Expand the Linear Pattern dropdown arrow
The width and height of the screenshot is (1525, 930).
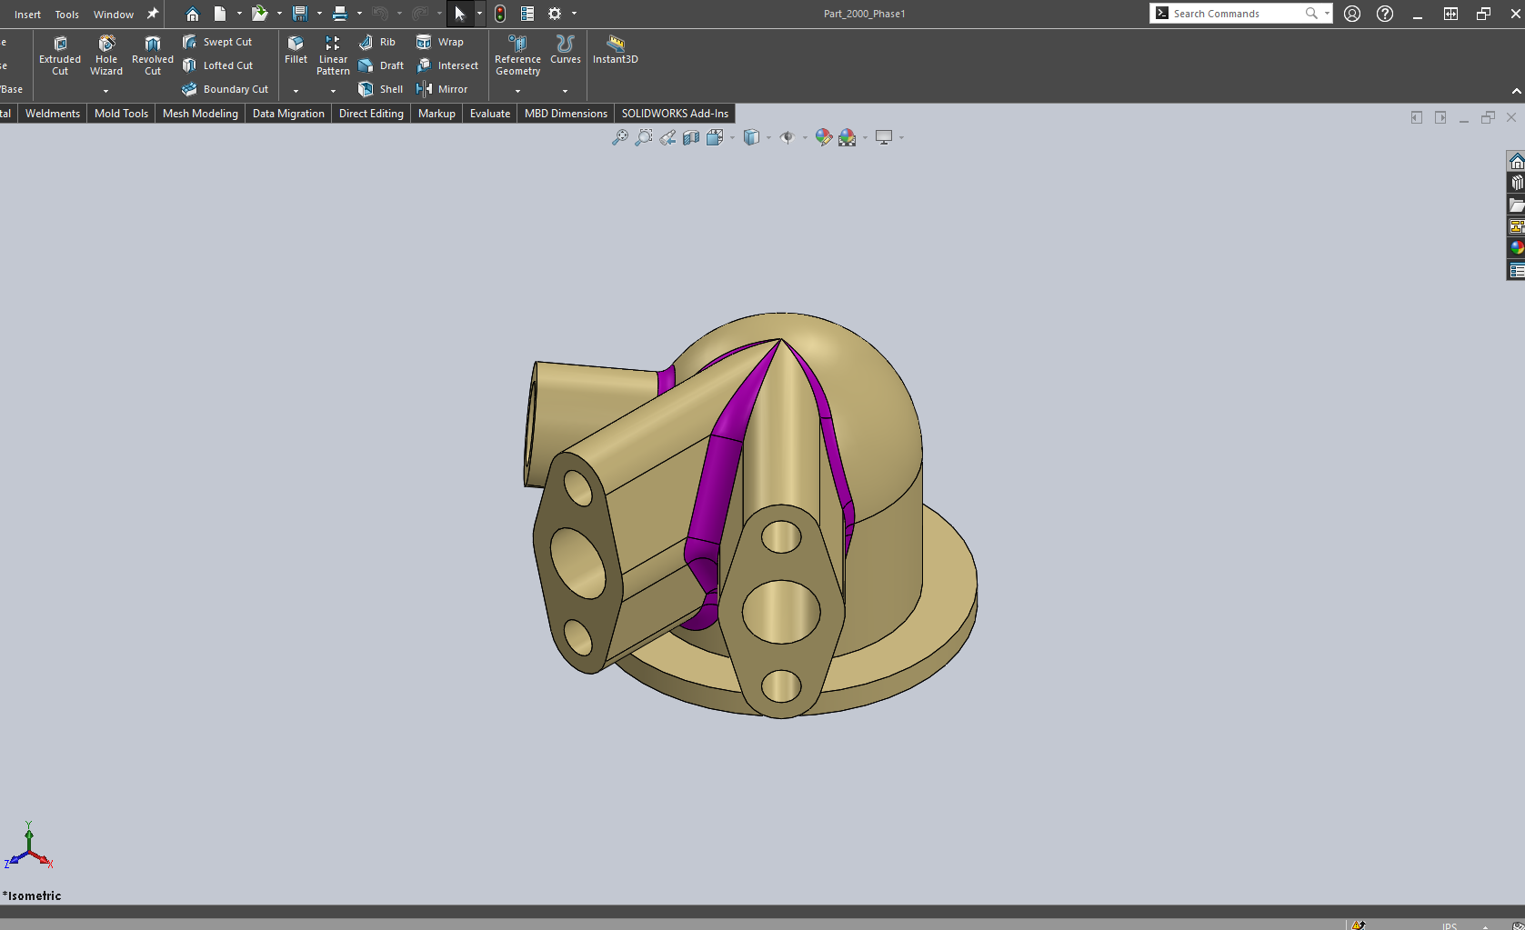click(x=333, y=91)
